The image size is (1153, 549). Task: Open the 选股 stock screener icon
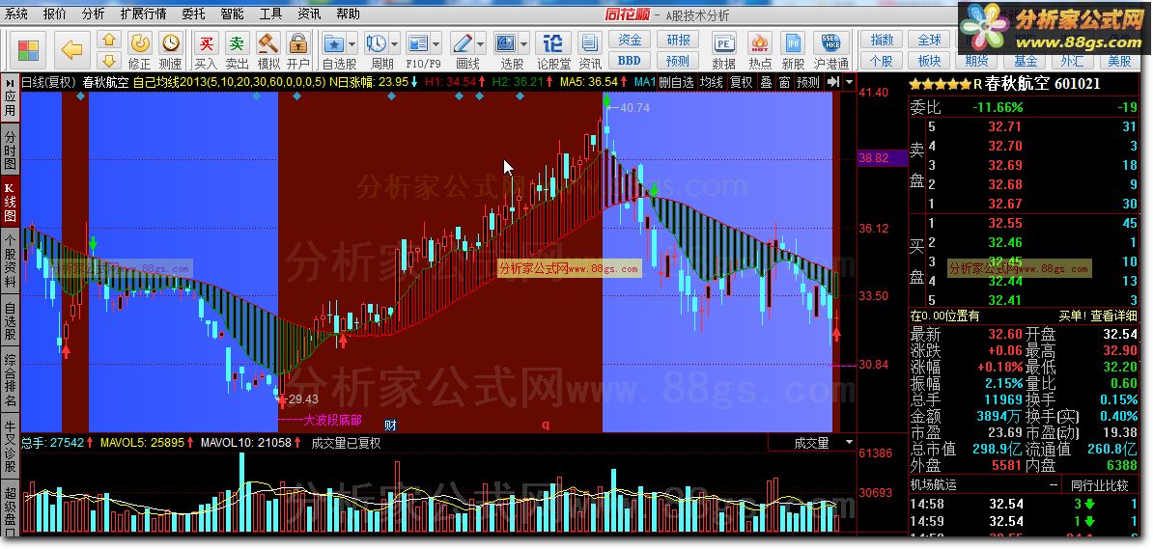pyautogui.click(x=506, y=43)
